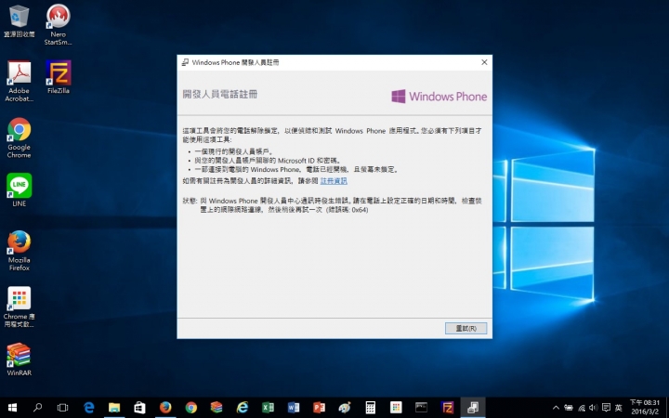
Task: Open the 註冊資訊 registration info link
Action: coord(334,181)
